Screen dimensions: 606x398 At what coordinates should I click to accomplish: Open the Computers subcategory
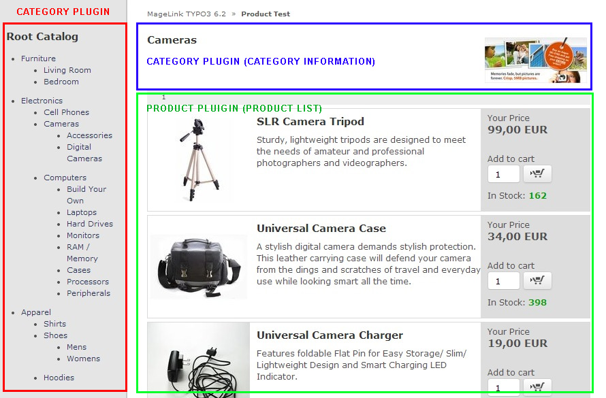click(x=65, y=178)
